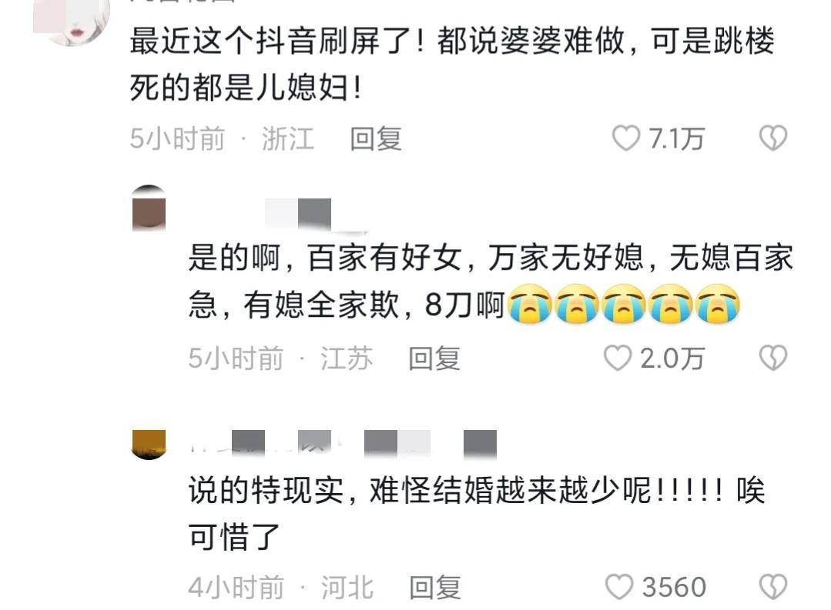Like the 河北 reply with 3560 likes

pyautogui.click(x=619, y=587)
